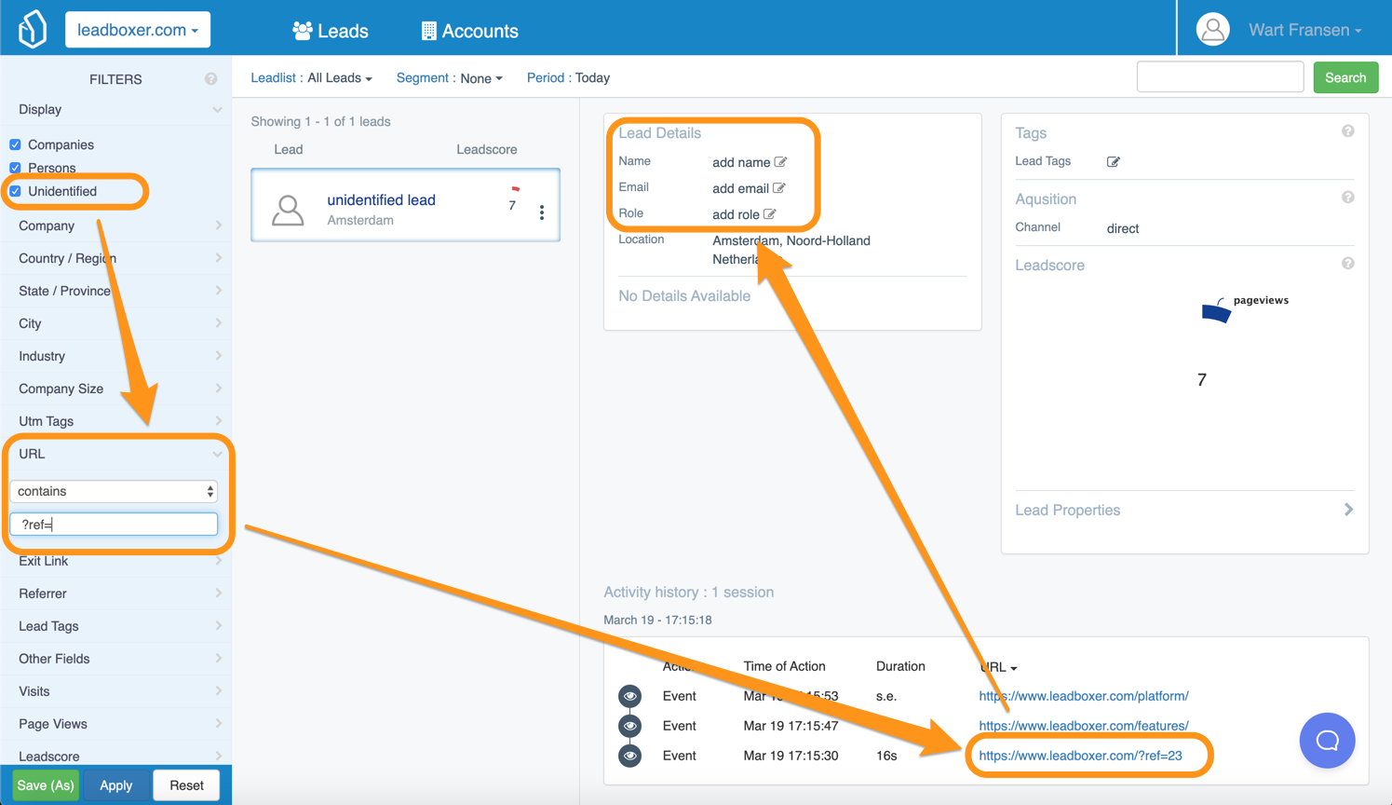The image size is (1392, 805).
Task: Click the Aqusition help question icon
Action: 1347,198
